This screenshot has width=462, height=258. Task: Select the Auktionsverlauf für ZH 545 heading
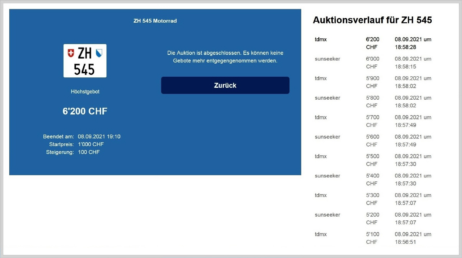point(372,20)
